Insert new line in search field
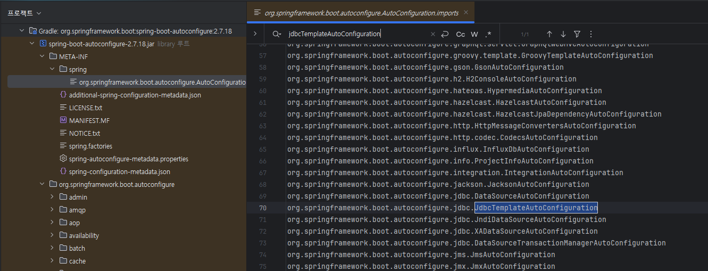This screenshot has width=708, height=271. pyautogui.click(x=445, y=34)
